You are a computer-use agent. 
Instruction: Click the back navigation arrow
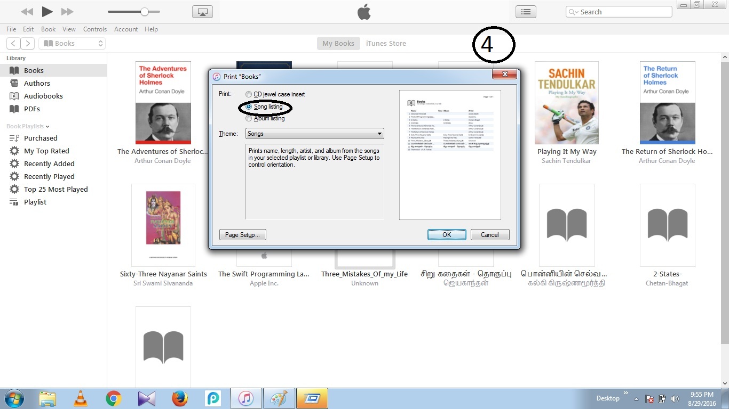click(x=13, y=43)
